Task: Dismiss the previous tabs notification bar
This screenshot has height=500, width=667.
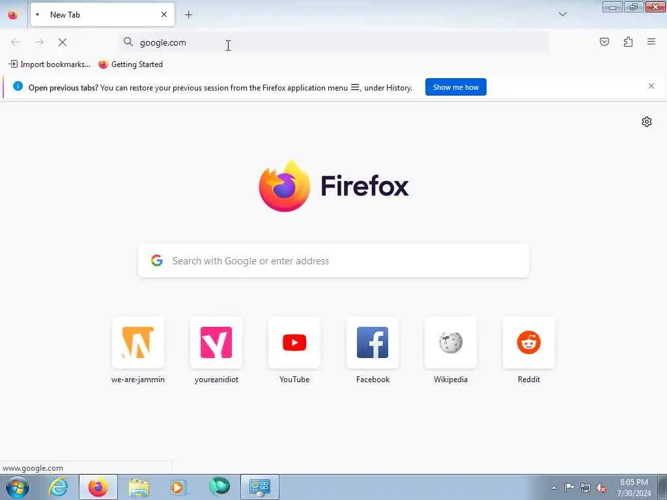Action: click(x=651, y=87)
